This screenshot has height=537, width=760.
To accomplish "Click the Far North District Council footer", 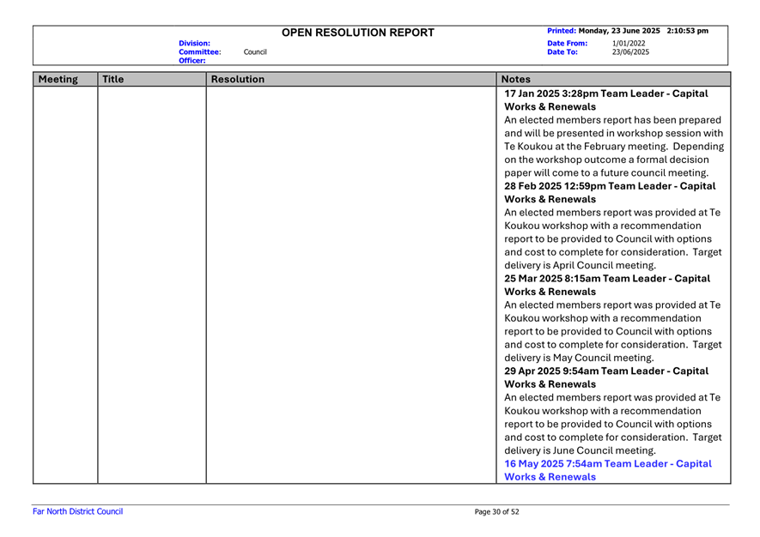I will [x=77, y=511].
